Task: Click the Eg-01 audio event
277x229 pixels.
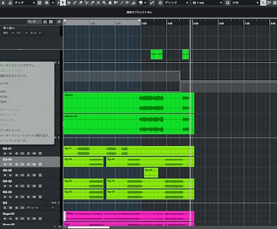Action: pyautogui.click(x=129, y=151)
